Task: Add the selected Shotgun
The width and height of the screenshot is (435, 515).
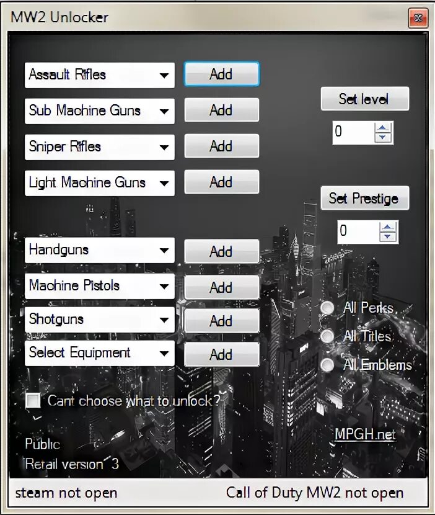Action: 222,321
